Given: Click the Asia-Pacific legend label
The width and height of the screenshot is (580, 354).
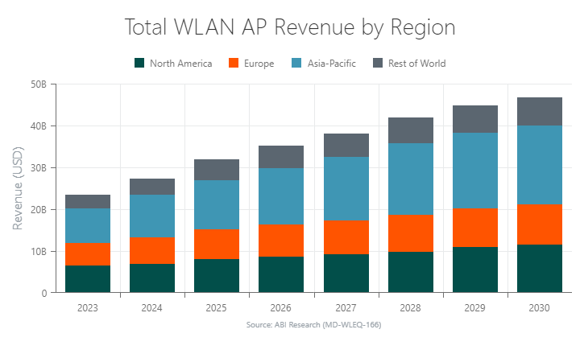Looking at the screenshot, I should (x=332, y=64).
